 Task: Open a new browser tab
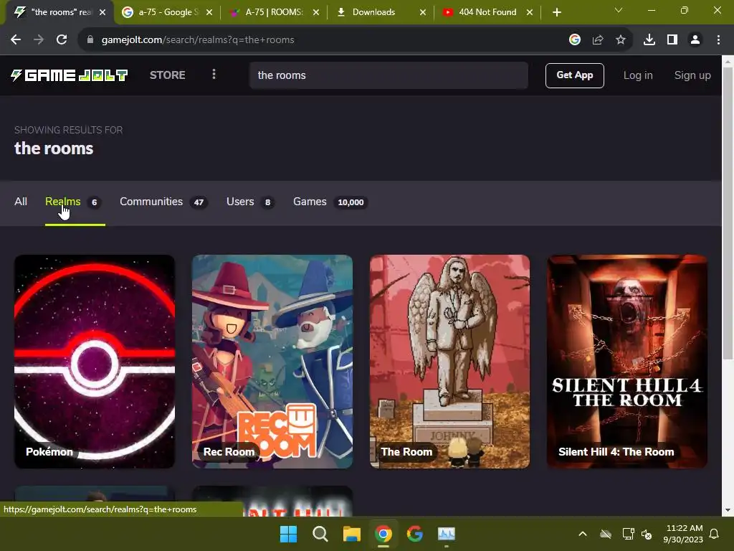(x=556, y=12)
